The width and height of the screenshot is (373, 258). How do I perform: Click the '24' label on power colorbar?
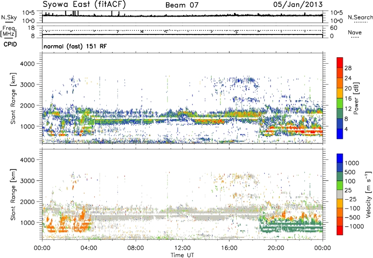pyautogui.click(x=348, y=78)
